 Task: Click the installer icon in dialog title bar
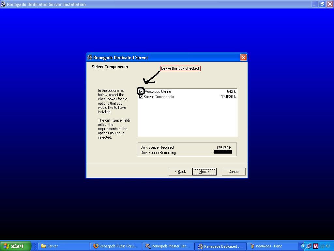89,58
